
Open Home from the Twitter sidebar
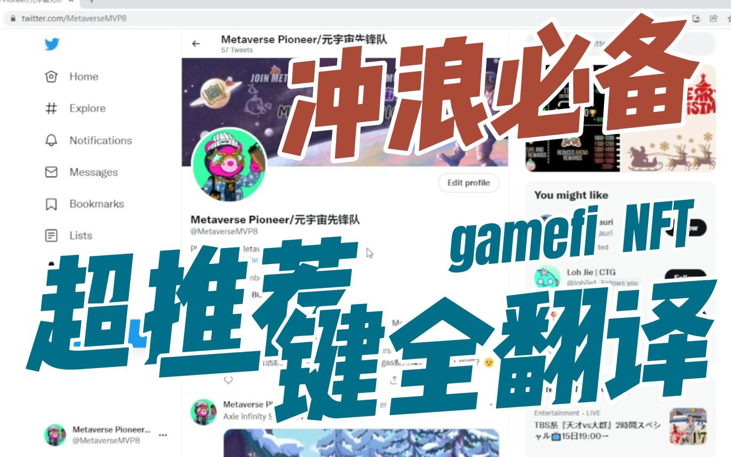(x=84, y=77)
